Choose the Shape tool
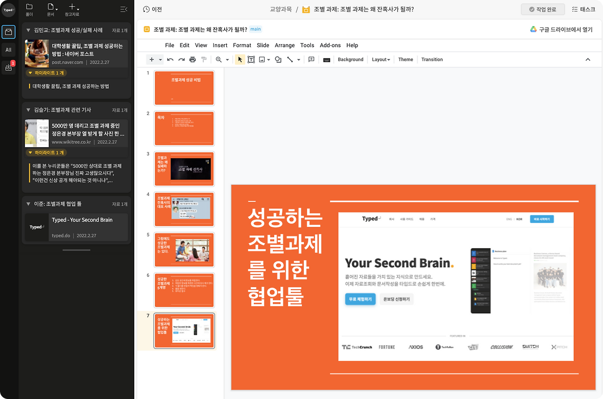 [x=278, y=59]
